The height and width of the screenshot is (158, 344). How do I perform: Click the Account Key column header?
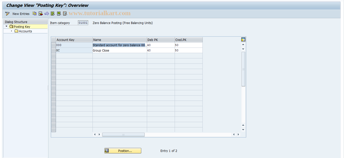tap(74, 40)
